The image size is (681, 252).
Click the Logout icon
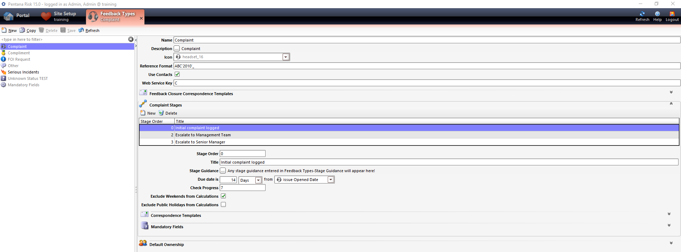(672, 14)
